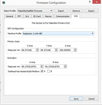
Task: Click the Cancel button
Action: (x=92, y=99)
